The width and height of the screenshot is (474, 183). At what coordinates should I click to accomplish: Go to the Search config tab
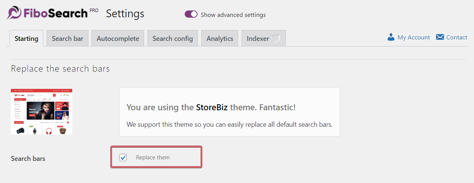(x=173, y=38)
